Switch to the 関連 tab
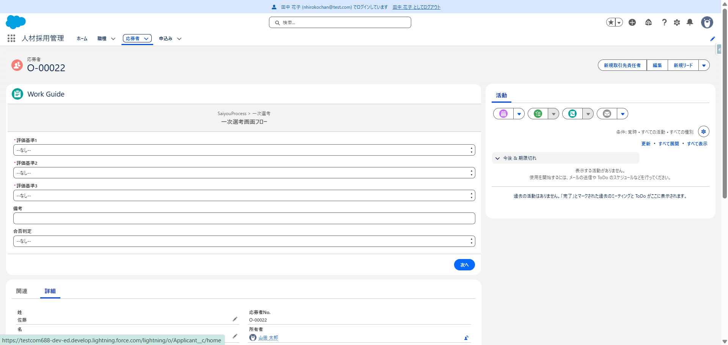Screen dimensions: 728x345 (22, 291)
